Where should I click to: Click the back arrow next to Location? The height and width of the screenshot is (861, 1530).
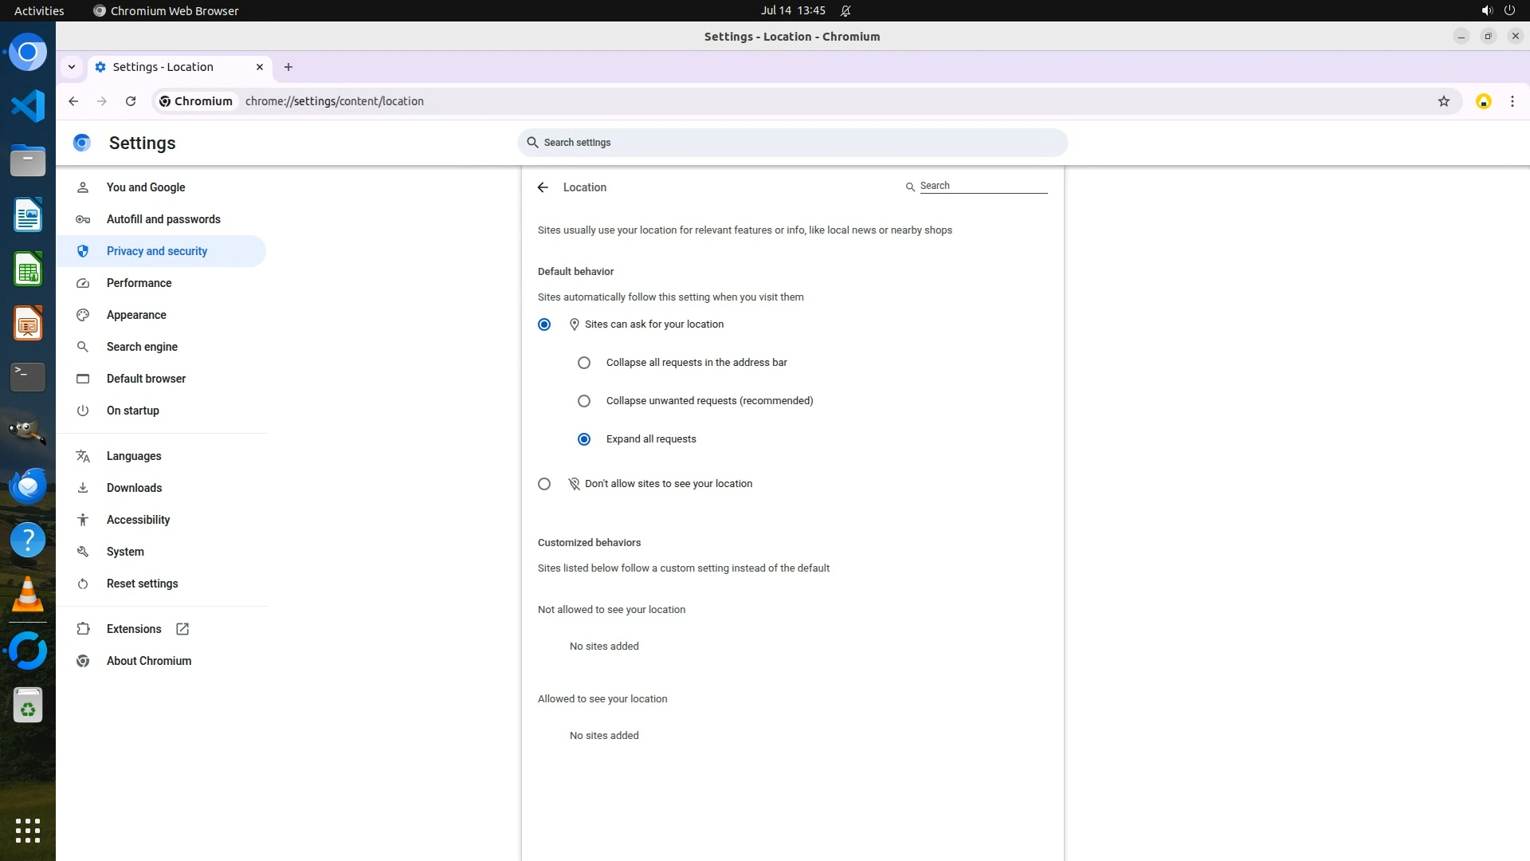[543, 187]
